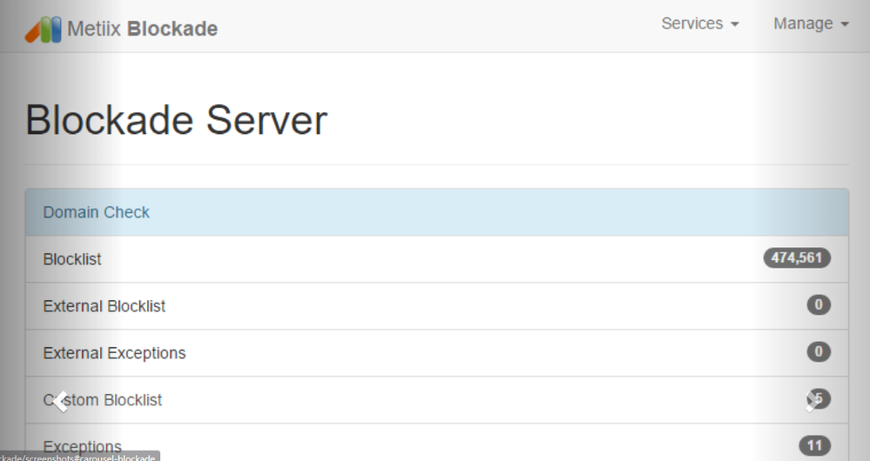Open the Services dropdown menu

[700, 23]
